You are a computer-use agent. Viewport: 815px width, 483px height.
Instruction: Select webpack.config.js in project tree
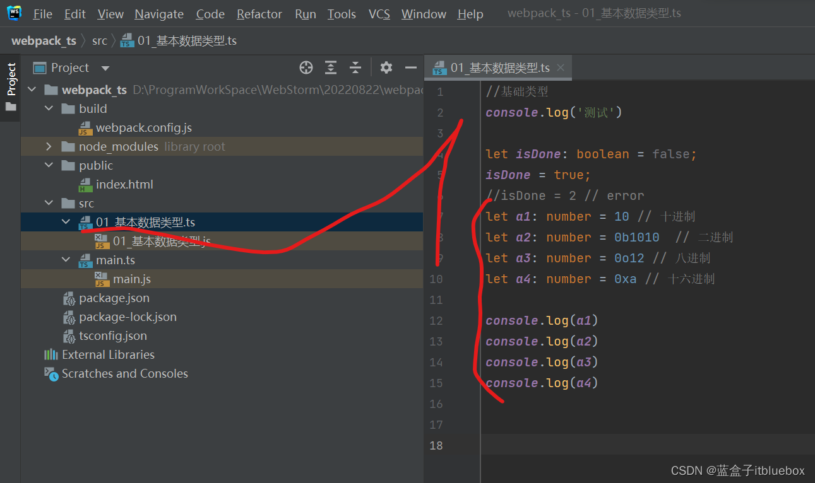click(143, 128)
